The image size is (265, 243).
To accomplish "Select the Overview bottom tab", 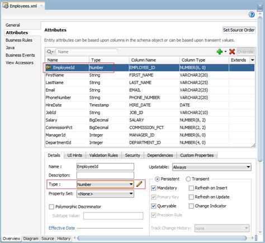I will [x=11, y=239].
